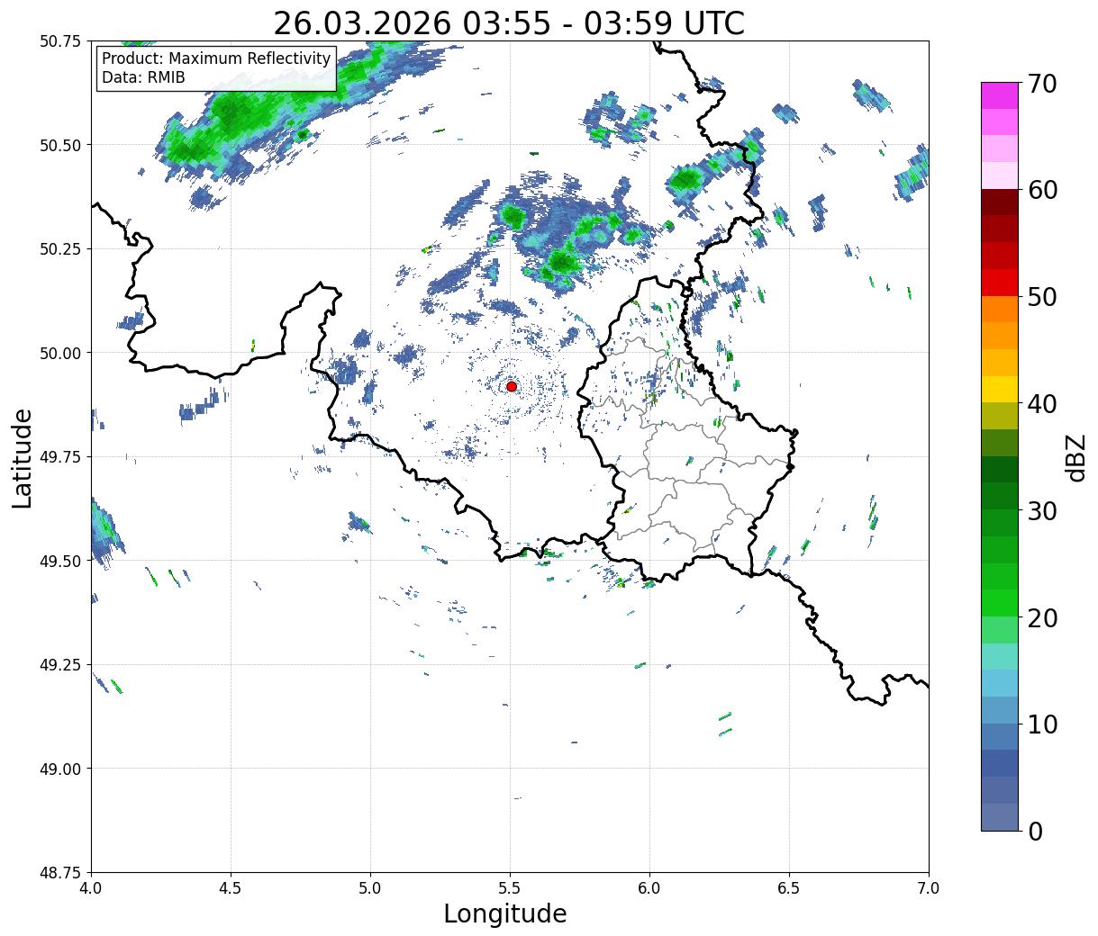
Task: Click the lowest slate-blue colorbar swatch
Action: click(1000, 816)
